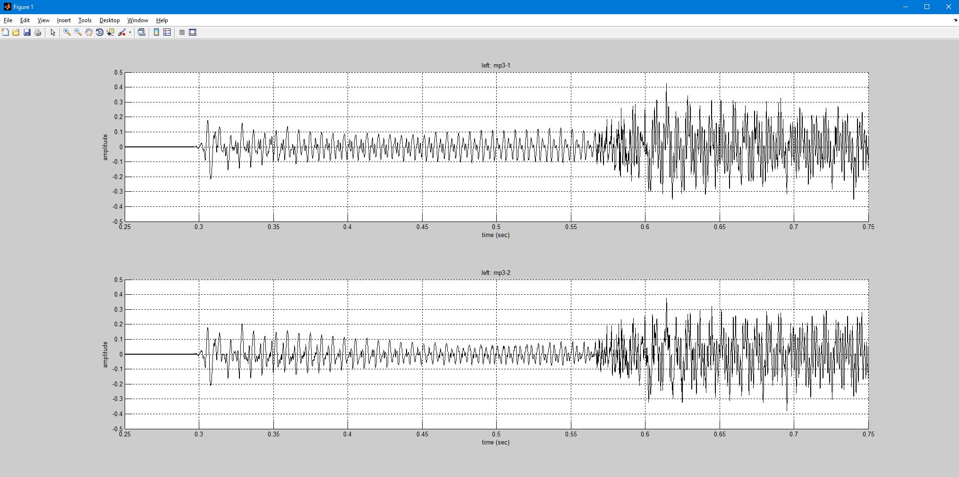The image size is (959, 477).
Task: Select the Edit Plot arrow tool
Action: [53, 32]
